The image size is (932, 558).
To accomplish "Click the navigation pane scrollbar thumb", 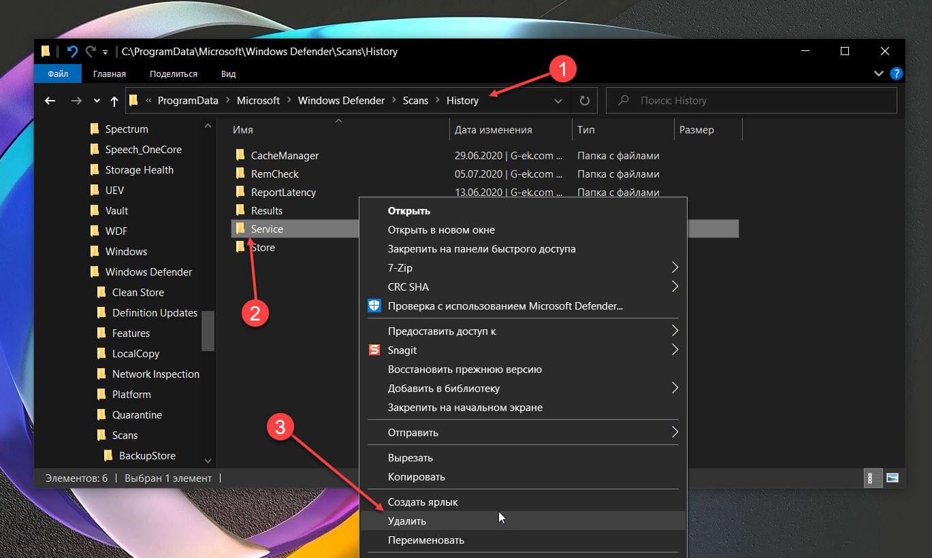I will pyautogui.click(x=208, y=331).
